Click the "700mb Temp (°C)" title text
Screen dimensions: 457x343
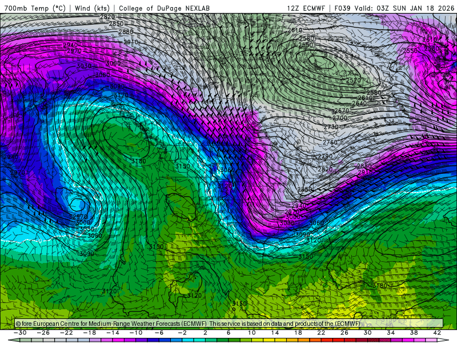coord(35,8)
